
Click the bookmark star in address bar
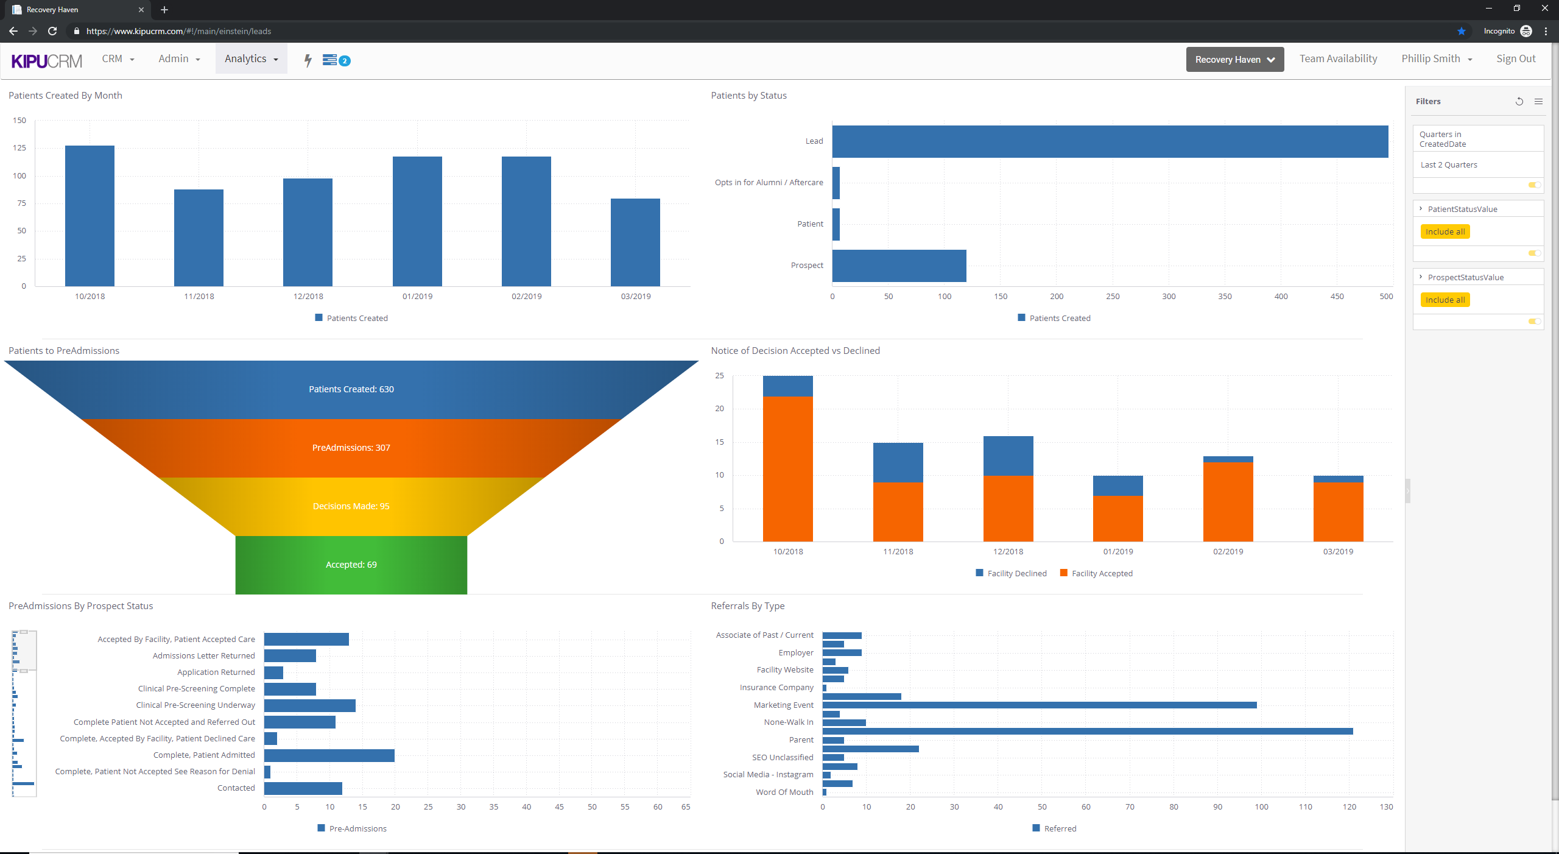pos(1461,31)
